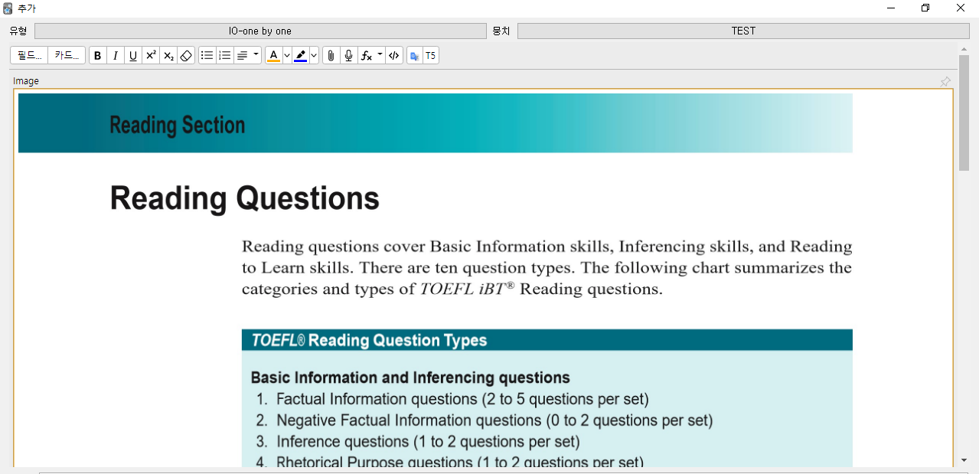Screen dimensions: 979x474
Task: Select the T5 toolbar item
Action: point(430,54)
